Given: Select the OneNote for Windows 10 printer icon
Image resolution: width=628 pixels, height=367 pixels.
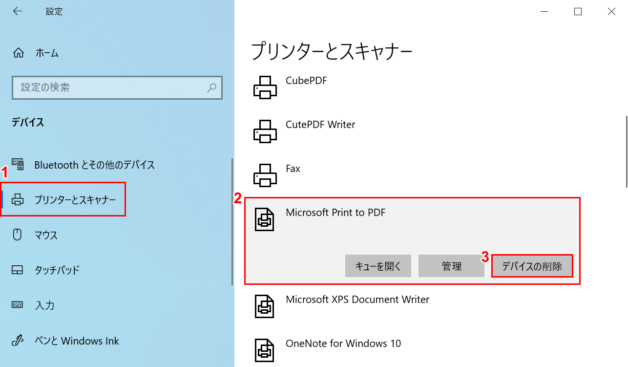Looking at the screenshot, I should click(x=265, y=350).
